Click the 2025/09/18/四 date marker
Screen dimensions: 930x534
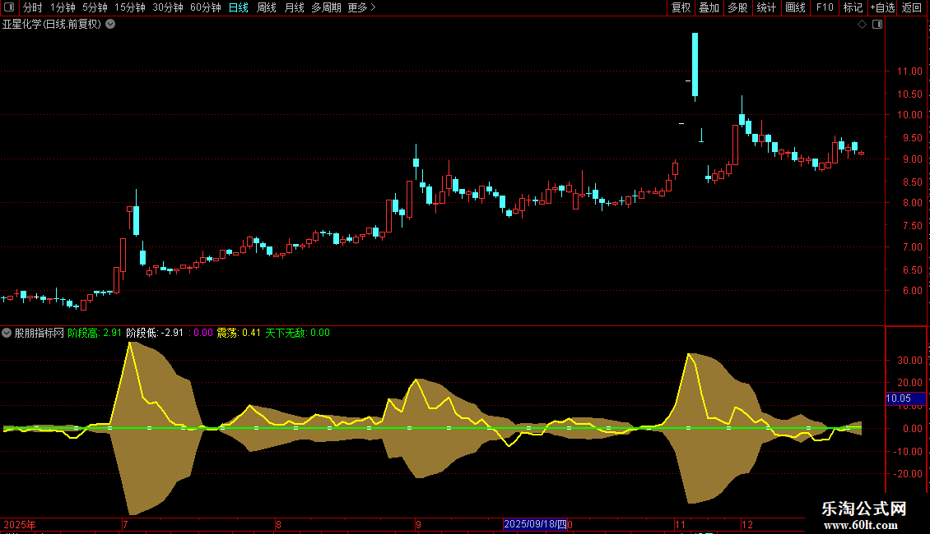point(535,524)
